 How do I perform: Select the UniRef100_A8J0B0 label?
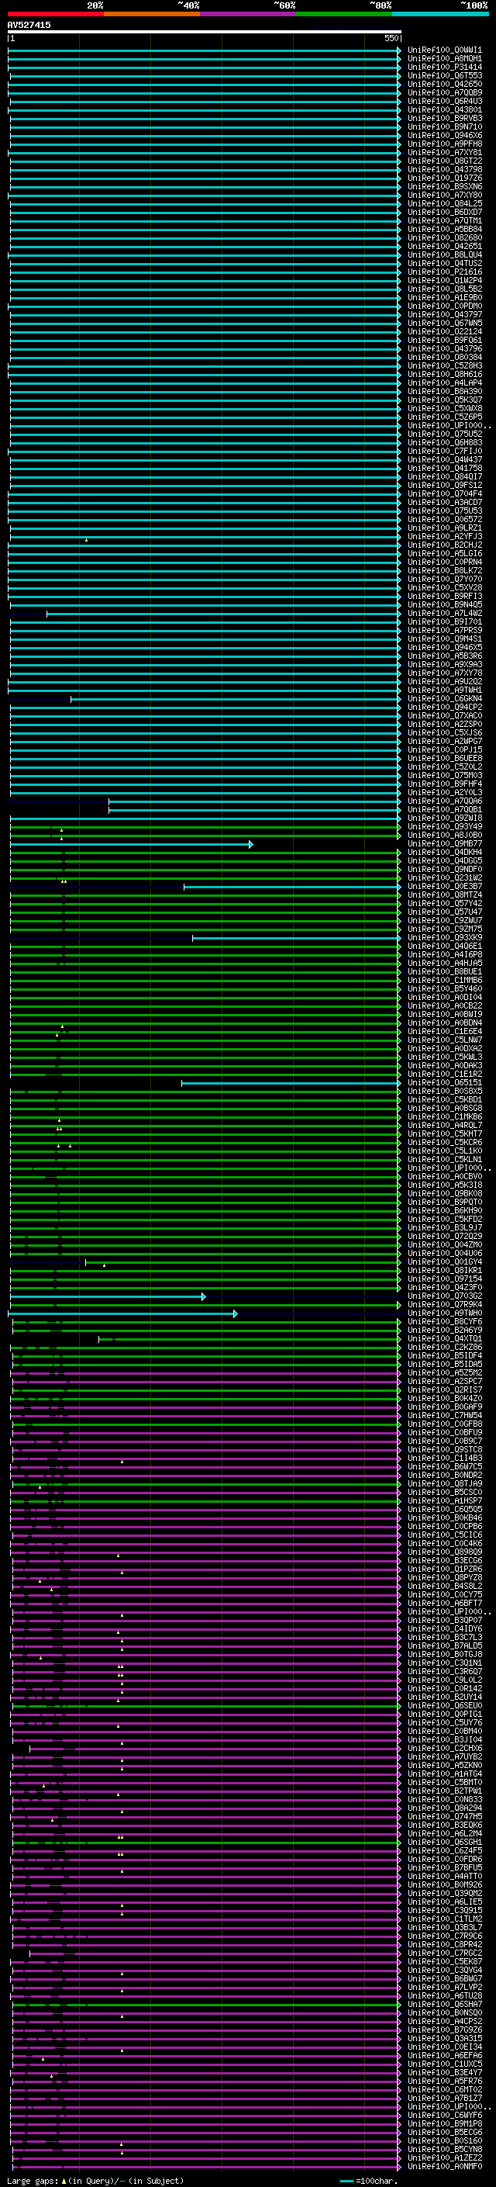pyautogui.click(x=444, y=836)
